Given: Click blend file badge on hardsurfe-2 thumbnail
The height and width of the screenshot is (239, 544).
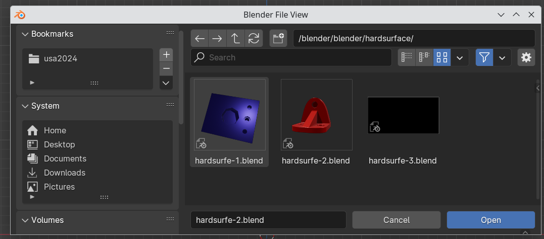Looking at the screenshot, I should click(x=288, y=143).
